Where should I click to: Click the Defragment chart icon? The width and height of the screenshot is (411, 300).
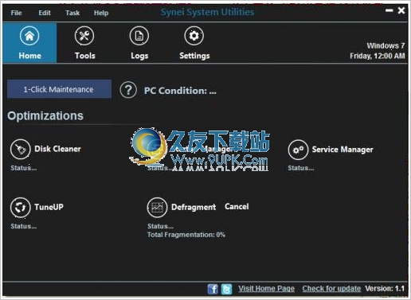(x=157, y=208)
